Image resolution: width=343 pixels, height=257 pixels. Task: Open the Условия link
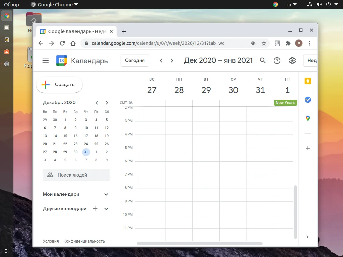pyautogui.click(x=51, y=241)
